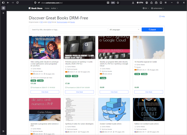Viewport: 187px width, 135px height.
Task: Click the browser back arrow
Action: (8, 3)
